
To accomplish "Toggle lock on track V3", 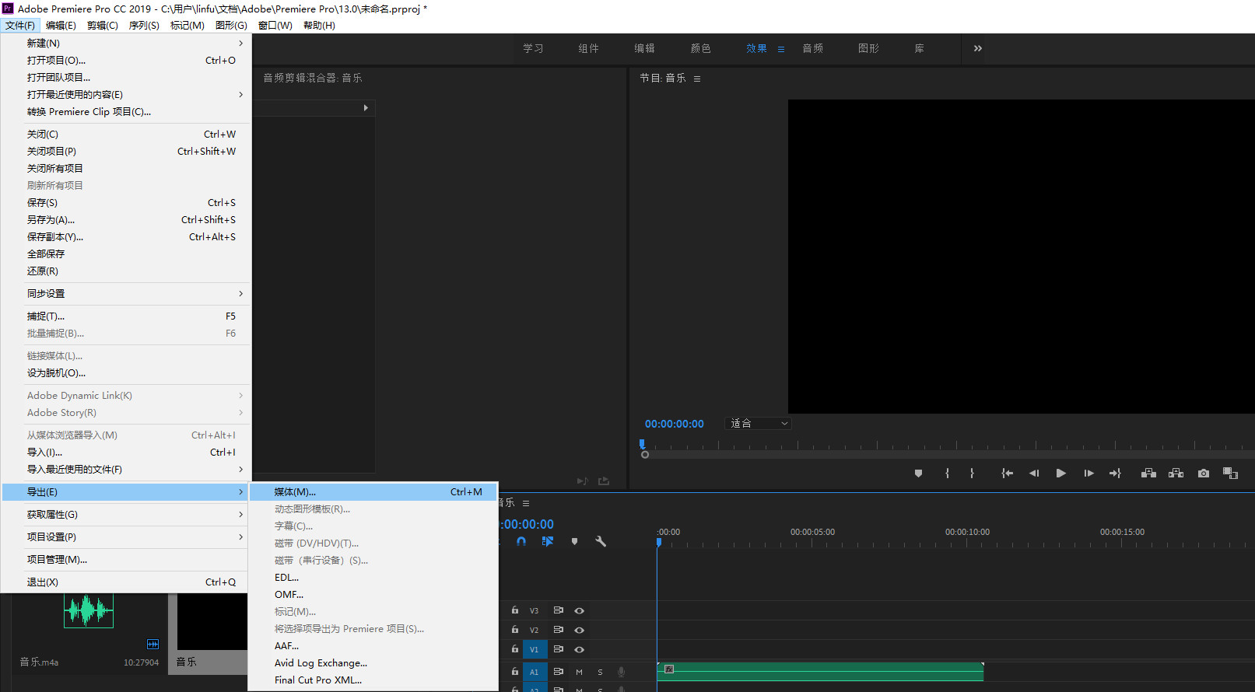I will (x=514, y=610).
